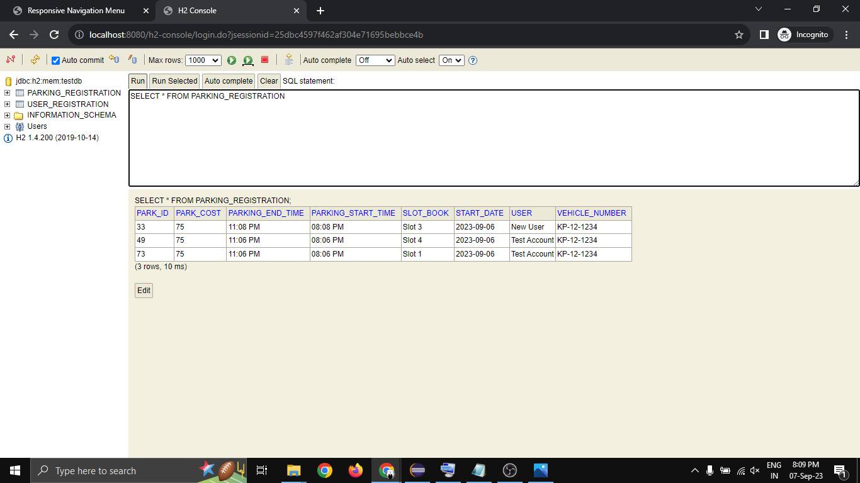The width and height of the screenshot is (860, 483).
Task: Click the Edit button below results
Action: tap(144, 291)
